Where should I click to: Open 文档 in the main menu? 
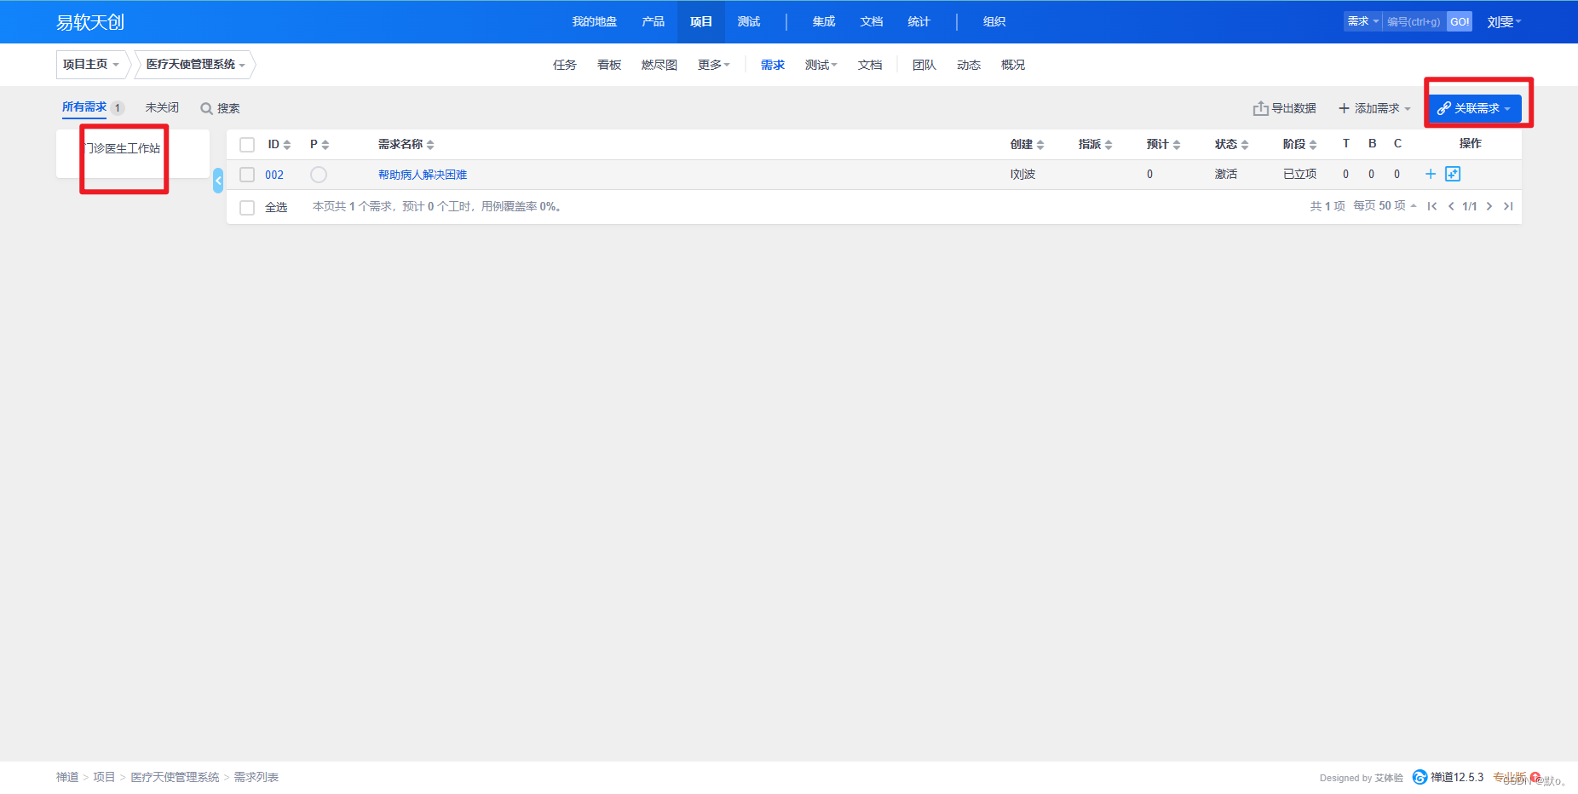point(872,21)
